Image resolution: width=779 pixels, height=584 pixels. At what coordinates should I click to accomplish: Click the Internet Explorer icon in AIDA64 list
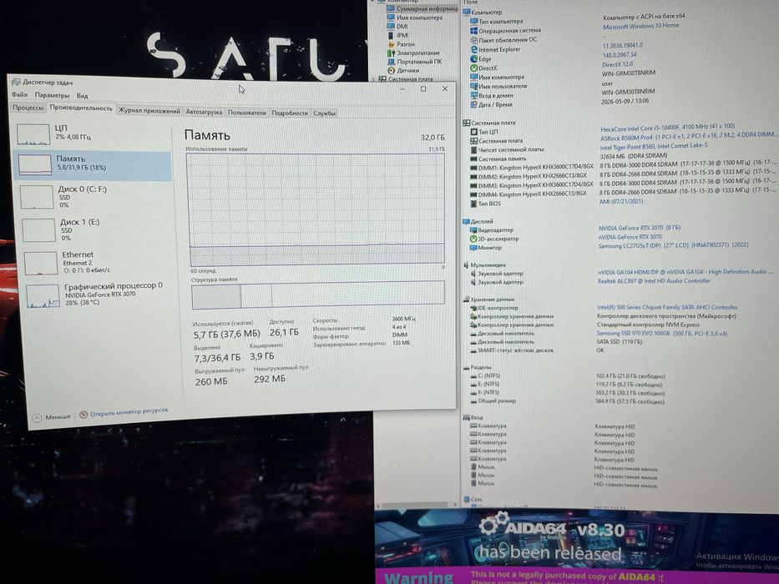[x=474, y=49]
